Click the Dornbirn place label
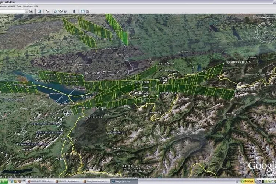 (x=102, y=108)
